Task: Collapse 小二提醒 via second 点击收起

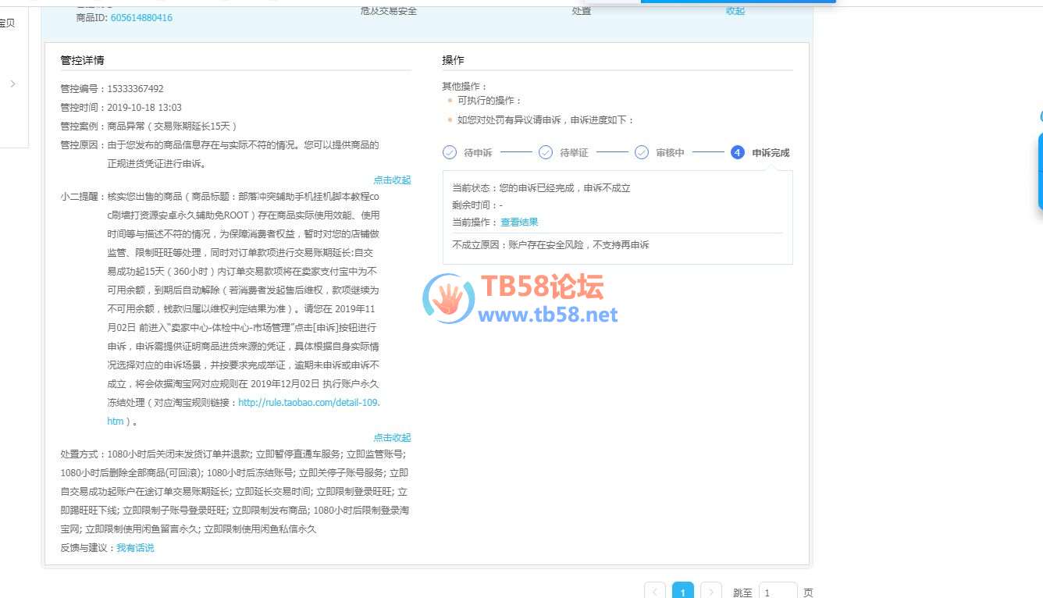Action: [392, 438]
